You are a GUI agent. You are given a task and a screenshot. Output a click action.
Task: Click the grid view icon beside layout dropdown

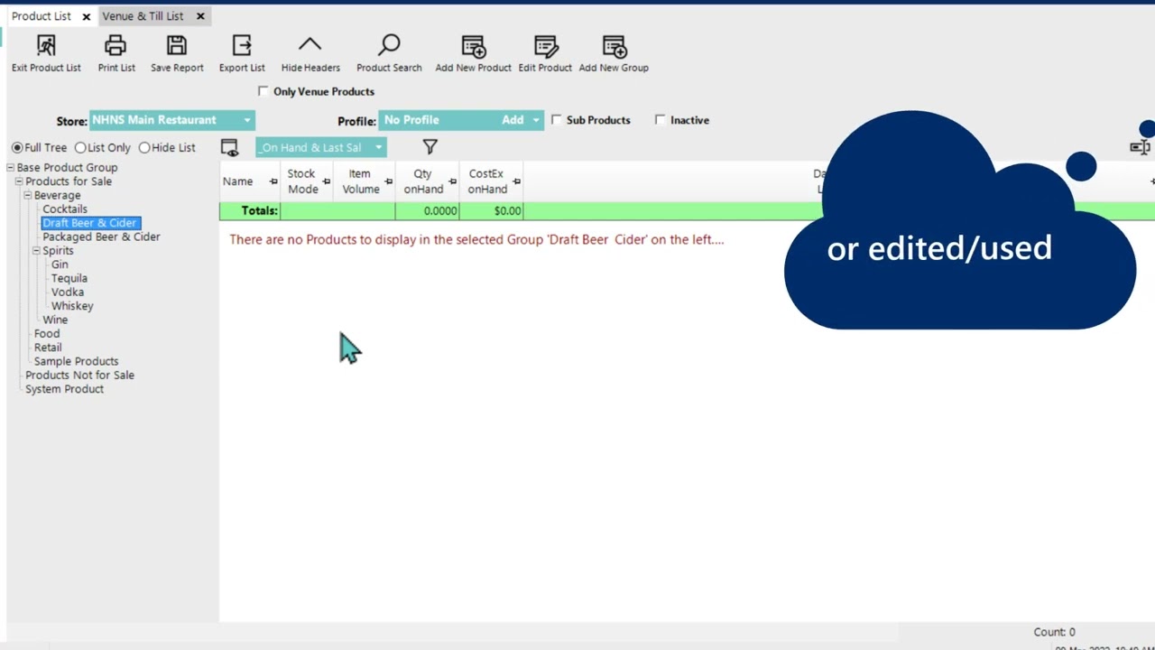click(229, 148)
